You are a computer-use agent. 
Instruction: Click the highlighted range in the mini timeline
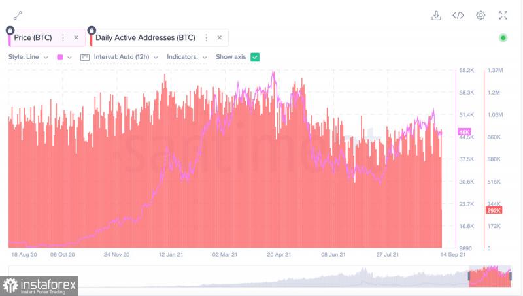tap(490, 276)
